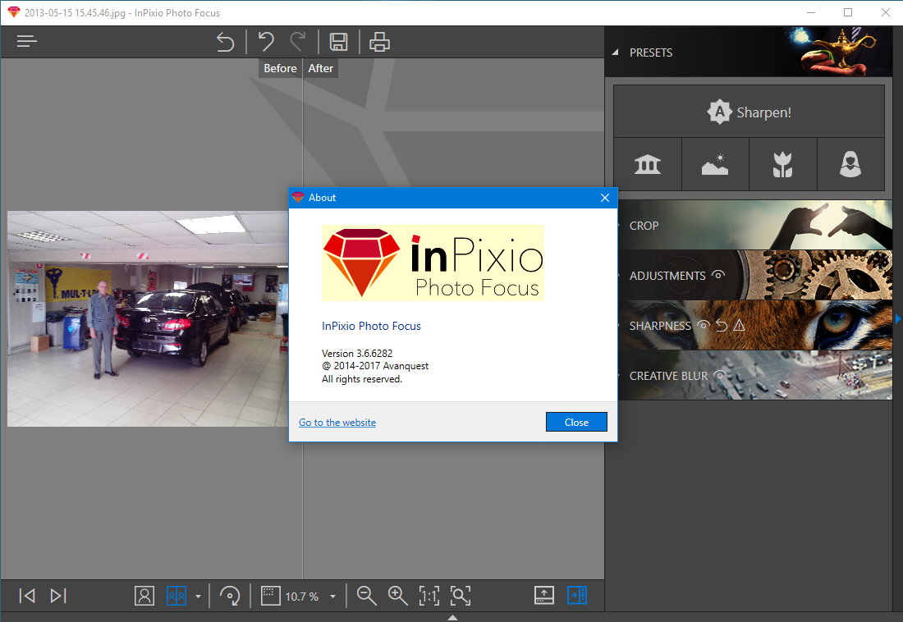Reset sharpness with the undo arrow
903x622 pixels.
coord(722,326)
